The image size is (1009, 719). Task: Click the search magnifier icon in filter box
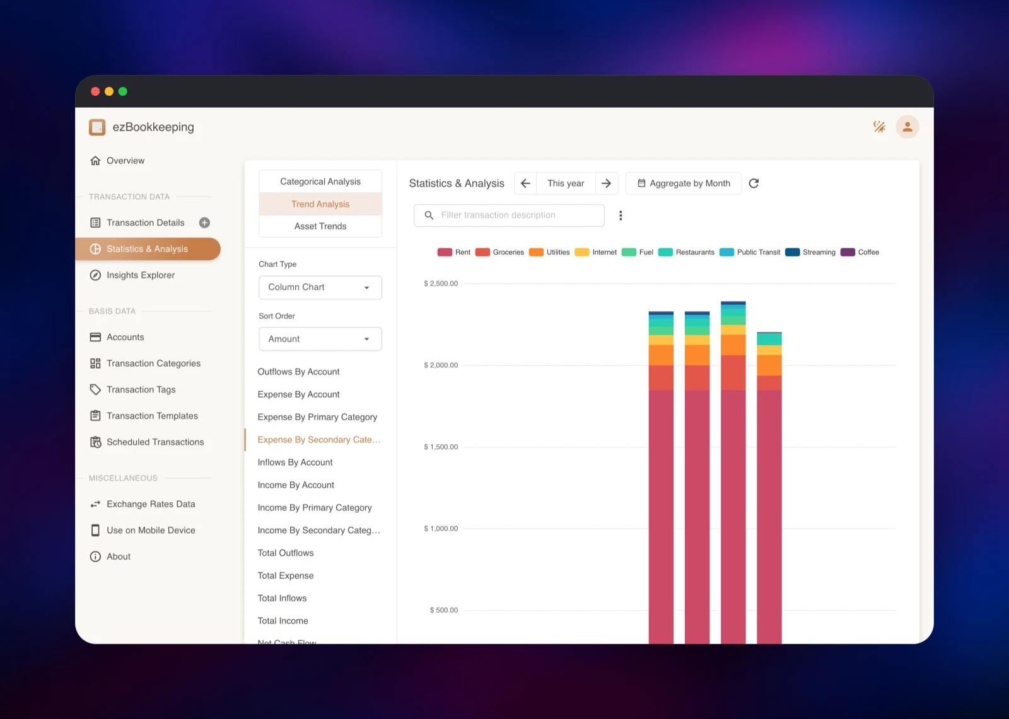tap(429, 216)
